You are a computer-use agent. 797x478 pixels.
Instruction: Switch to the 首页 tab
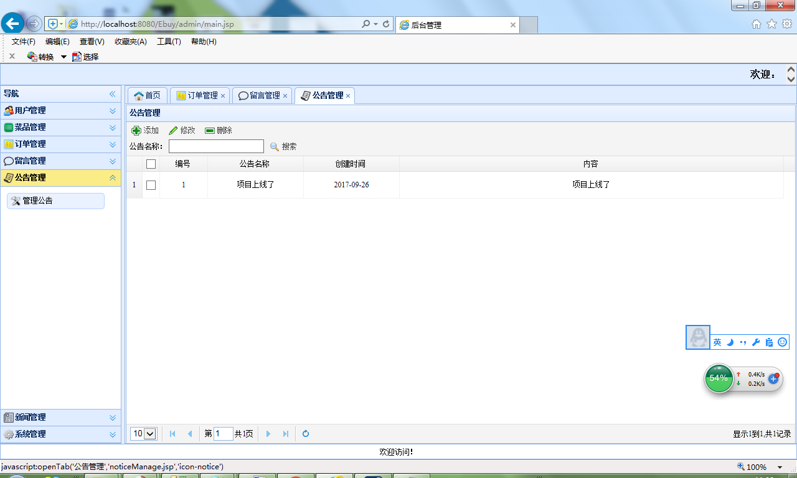(148, 95)
